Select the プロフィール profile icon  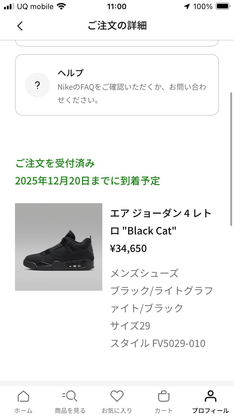(x=211, y=396)
